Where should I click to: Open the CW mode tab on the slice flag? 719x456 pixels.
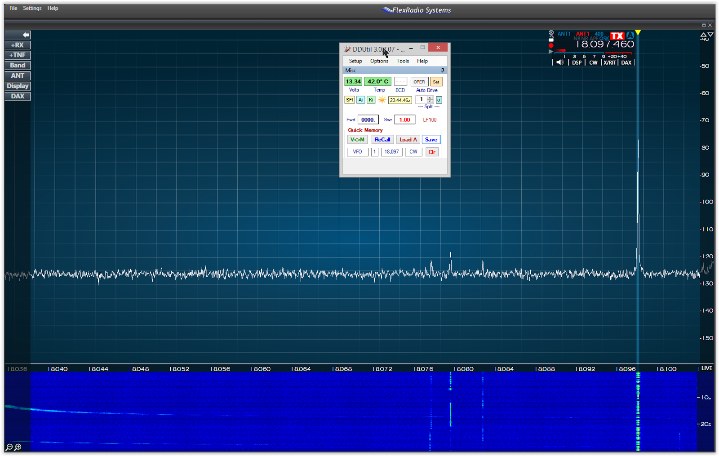(594, 62)
